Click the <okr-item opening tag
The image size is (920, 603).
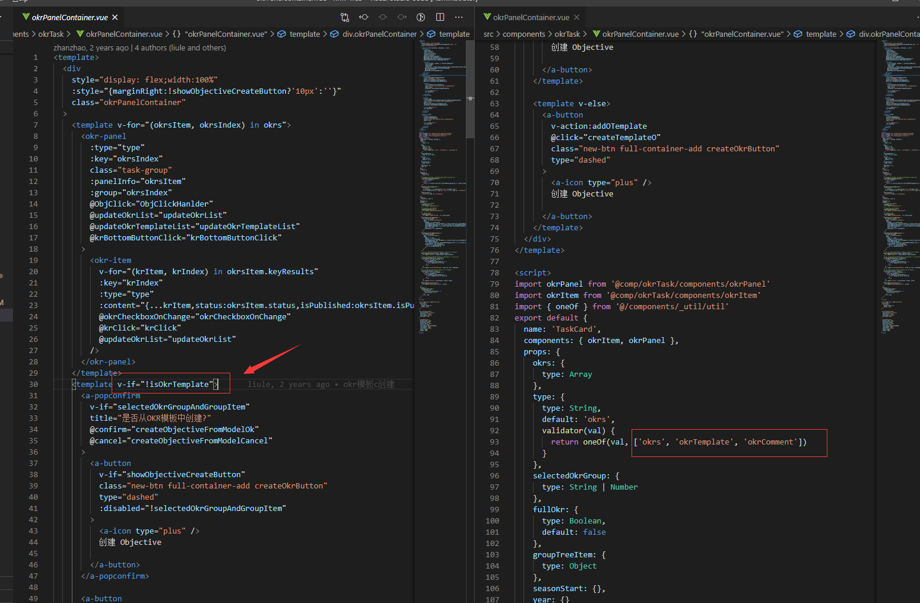pyautogui.click(x=110, y=260)
